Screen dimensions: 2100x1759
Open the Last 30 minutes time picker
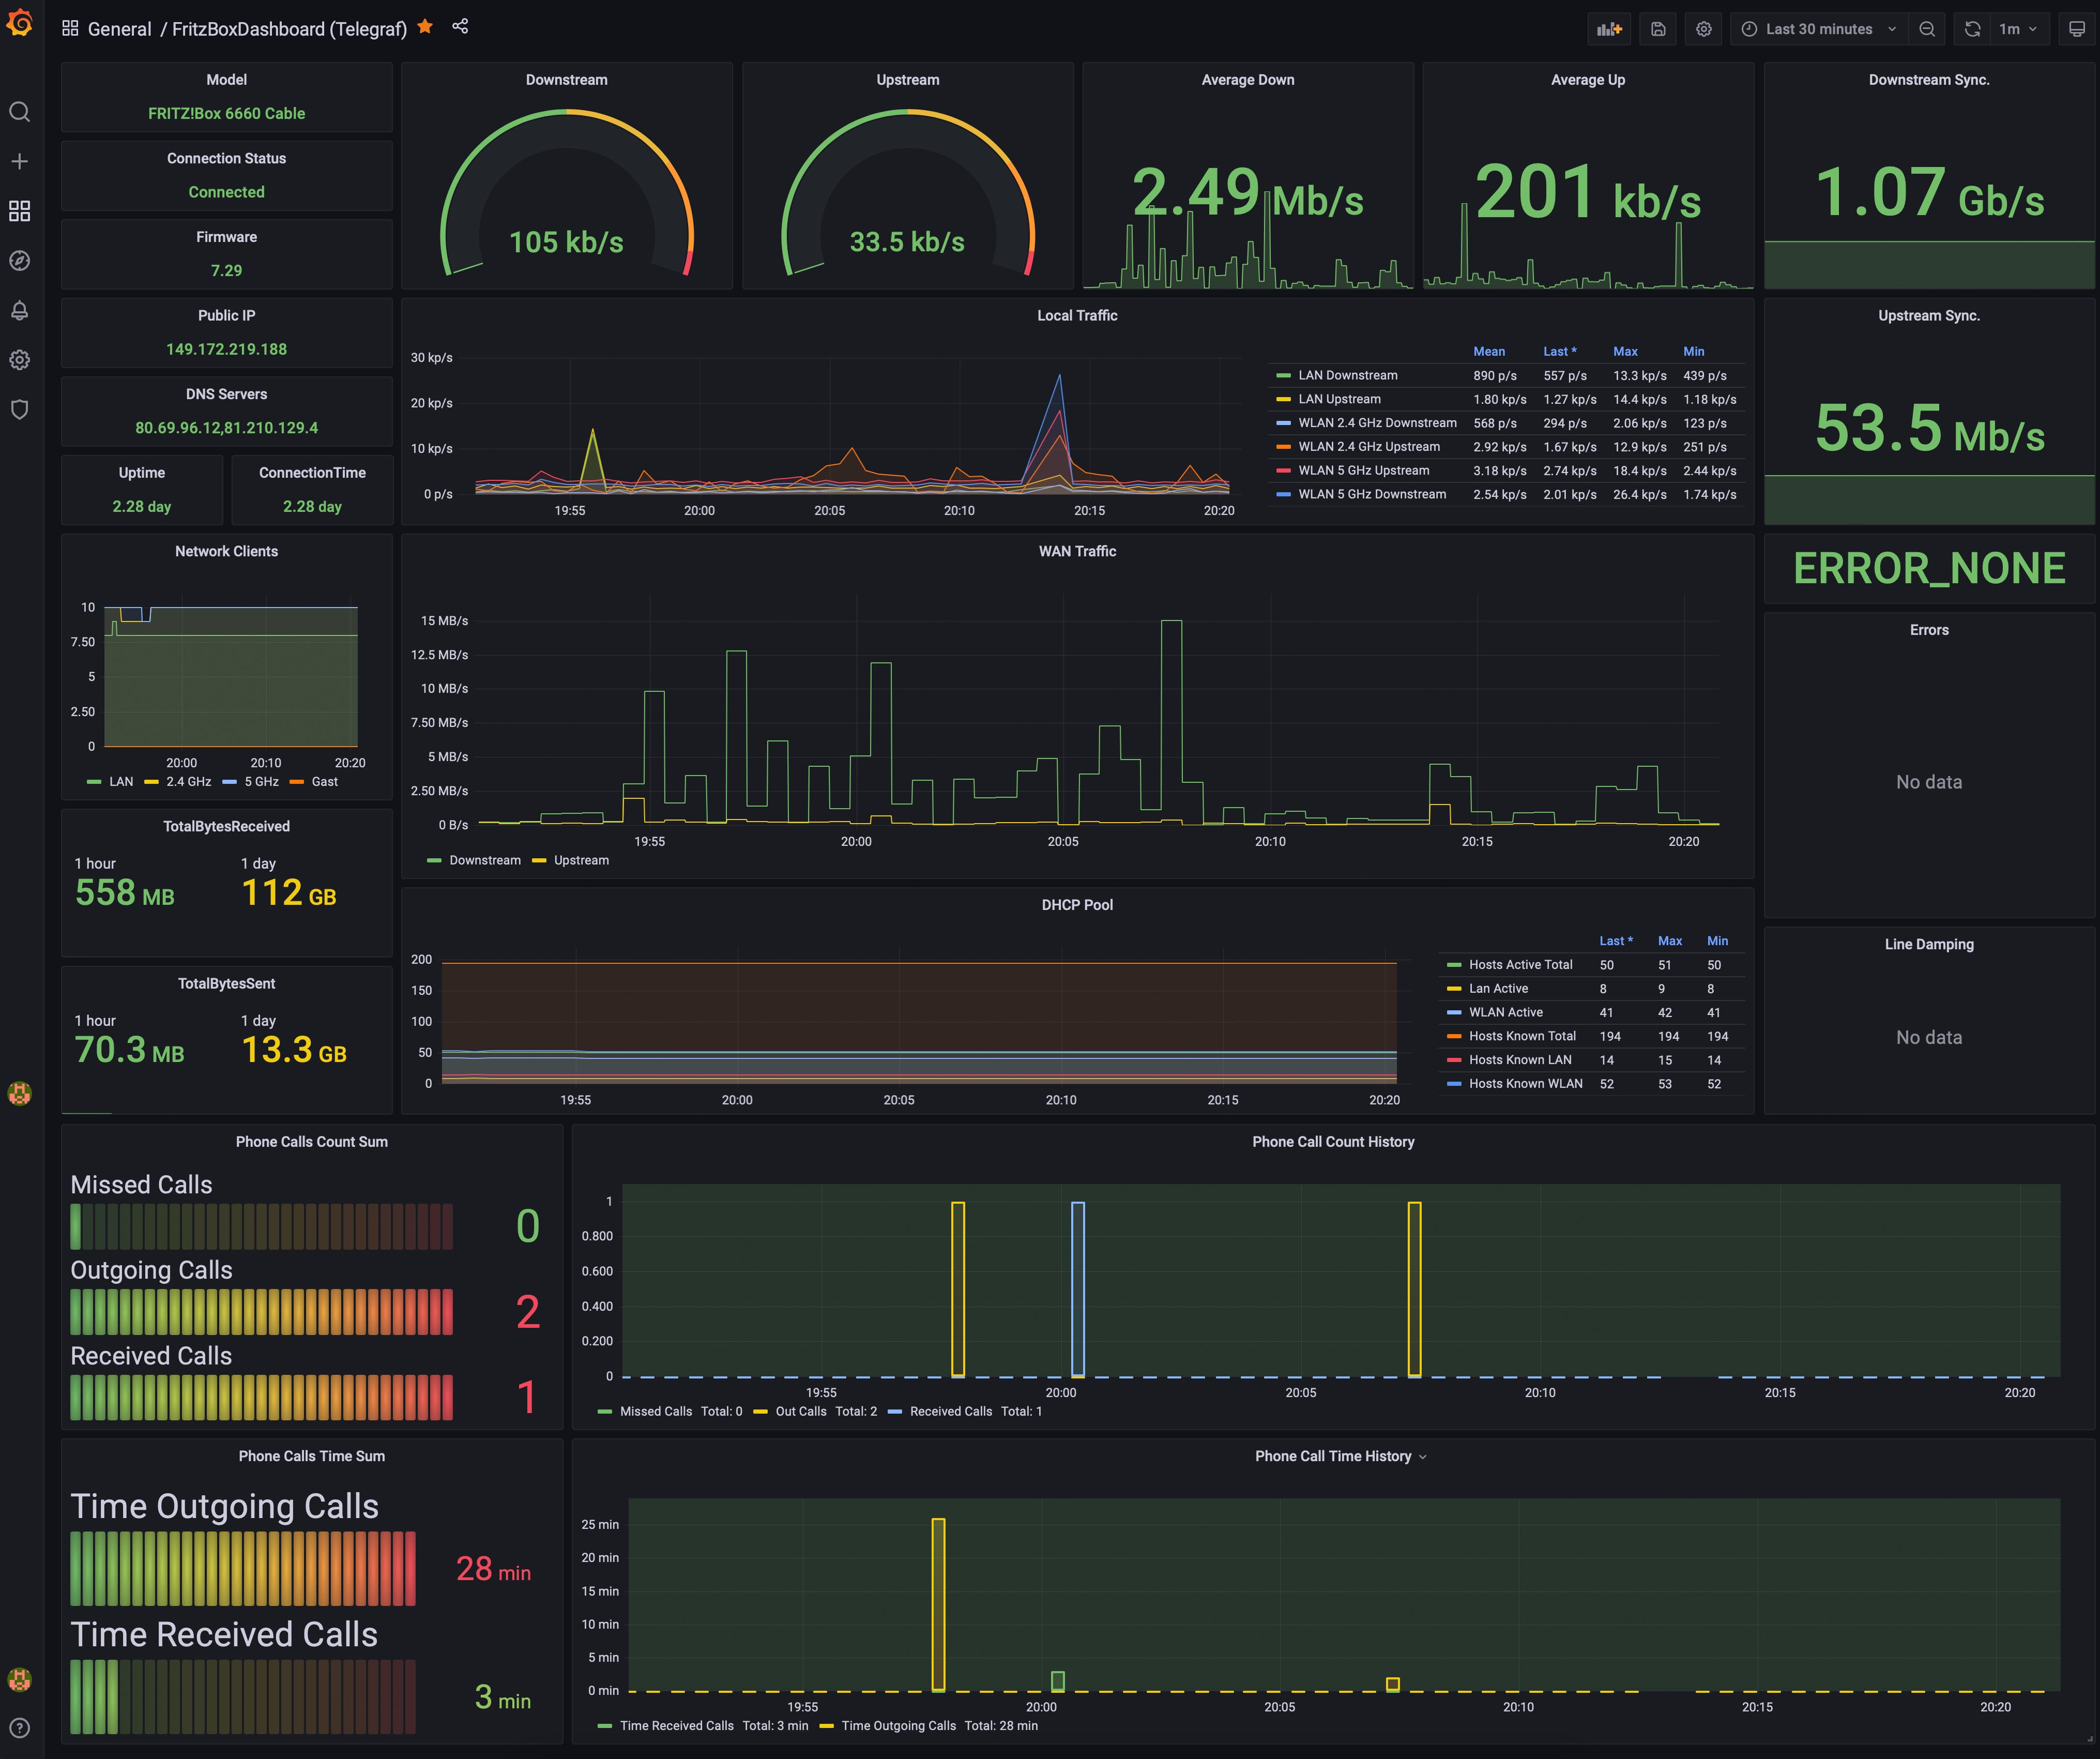tap(1818, 29)
